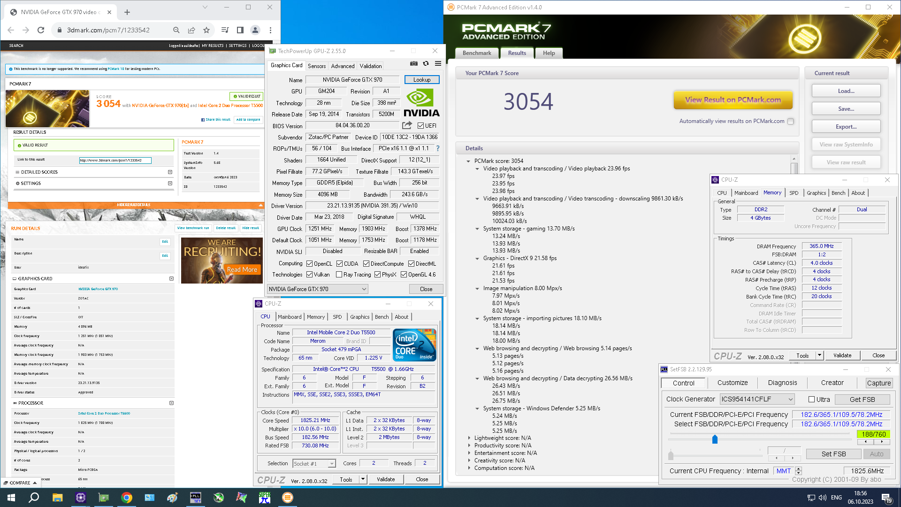This screenshot has height=507, width=901.
Task: Open Chrome three-dot menu
Action: tap(270, 30)
